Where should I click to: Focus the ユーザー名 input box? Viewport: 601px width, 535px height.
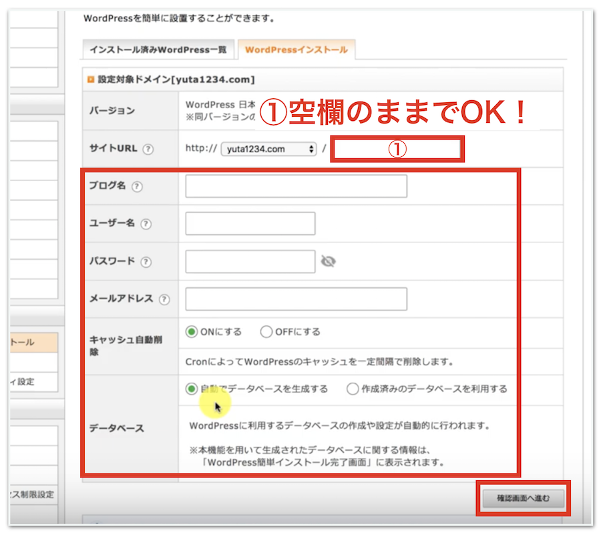pyautogui.click(x=250, y=224)
